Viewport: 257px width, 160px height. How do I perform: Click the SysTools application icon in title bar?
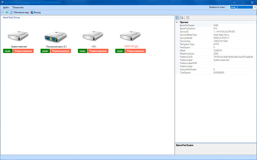click(x=2, y=2)
